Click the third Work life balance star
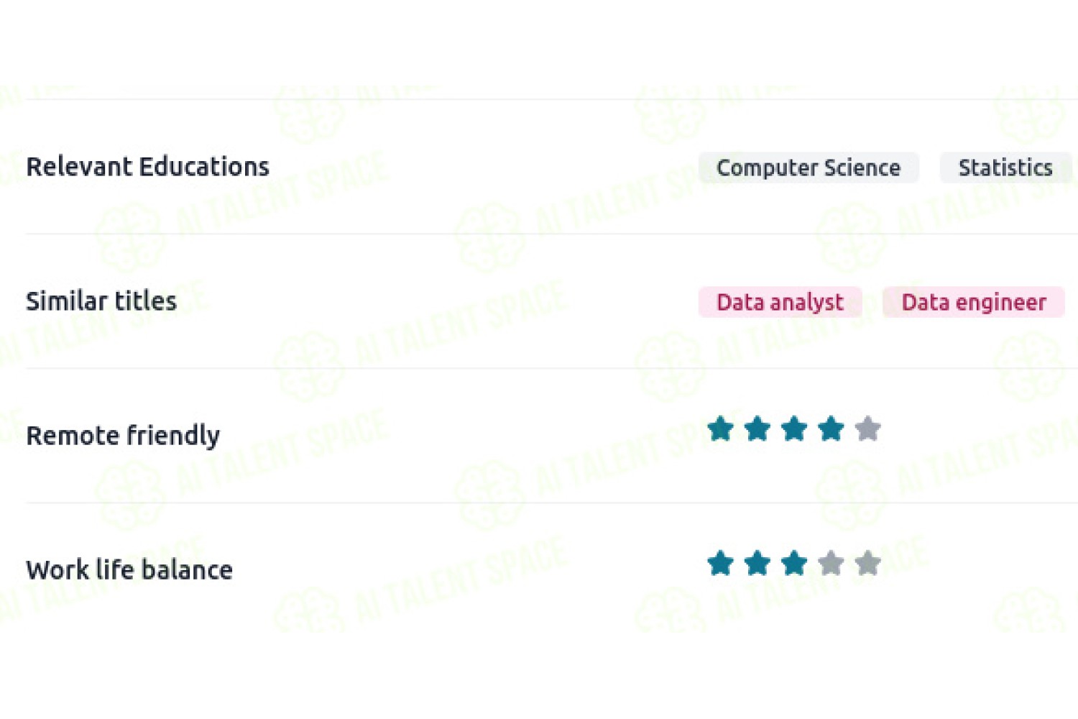The height and width of the screenshot is (719, 1078). click(794, 564)
